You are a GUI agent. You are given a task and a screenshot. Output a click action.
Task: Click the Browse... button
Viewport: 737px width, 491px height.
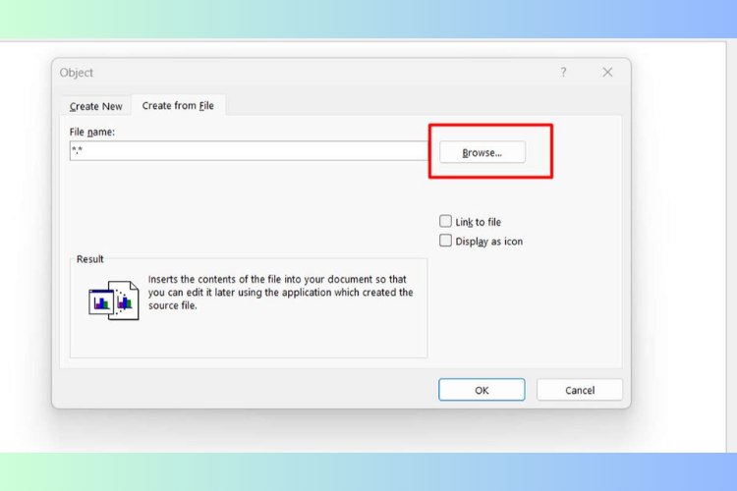tap(482, 152)
